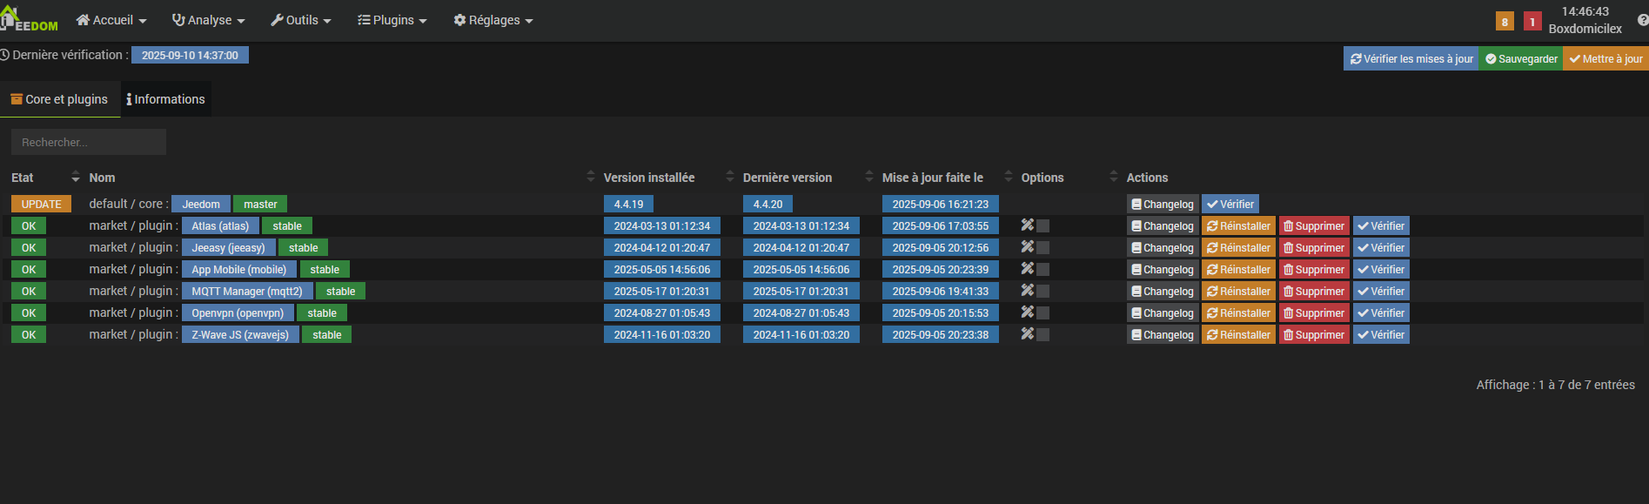Image resolution: width=1649 pixels, height=504 pixels.
Task: Click Vérifier for the App Mobile plugin
Action: click(x=1381, y=269)
